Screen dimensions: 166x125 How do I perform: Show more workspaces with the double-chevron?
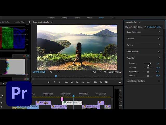(x=114, y=17)
